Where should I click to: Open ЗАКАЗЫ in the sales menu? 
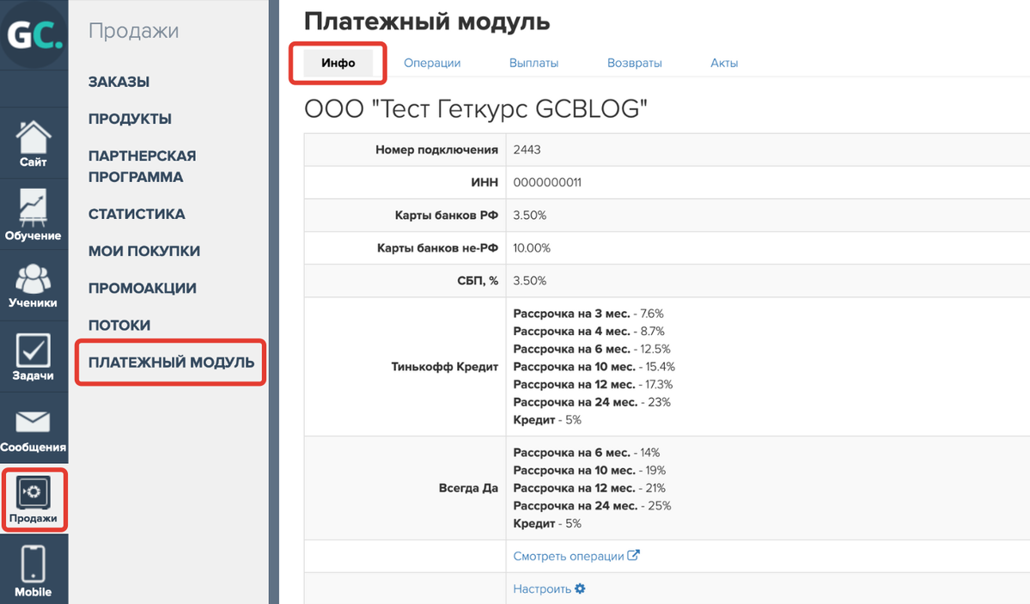119,82
